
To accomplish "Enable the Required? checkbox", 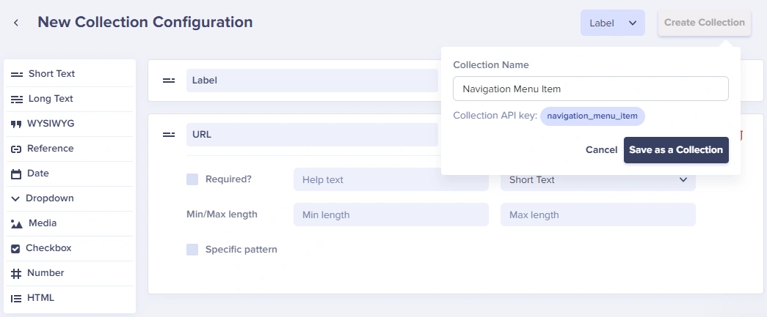I will point(192,179).
